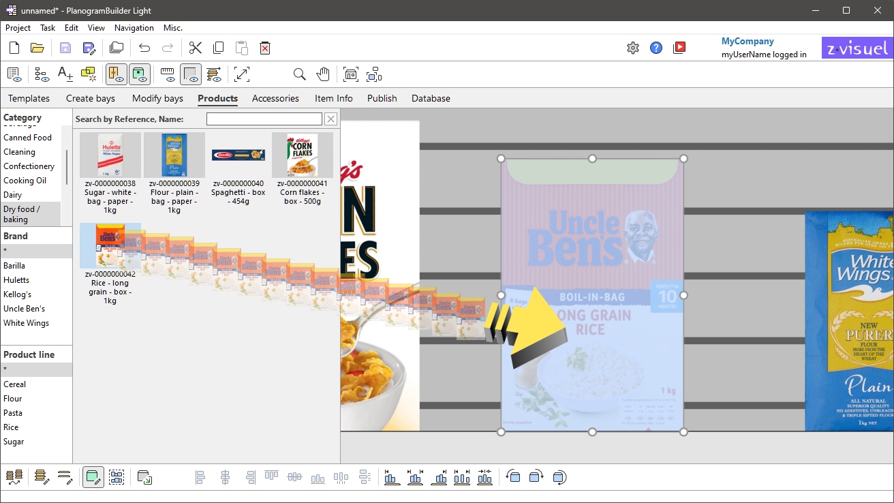Screen dimensions: 894x503
Task: Open the Navigation menu
Action: coord(134,28)
